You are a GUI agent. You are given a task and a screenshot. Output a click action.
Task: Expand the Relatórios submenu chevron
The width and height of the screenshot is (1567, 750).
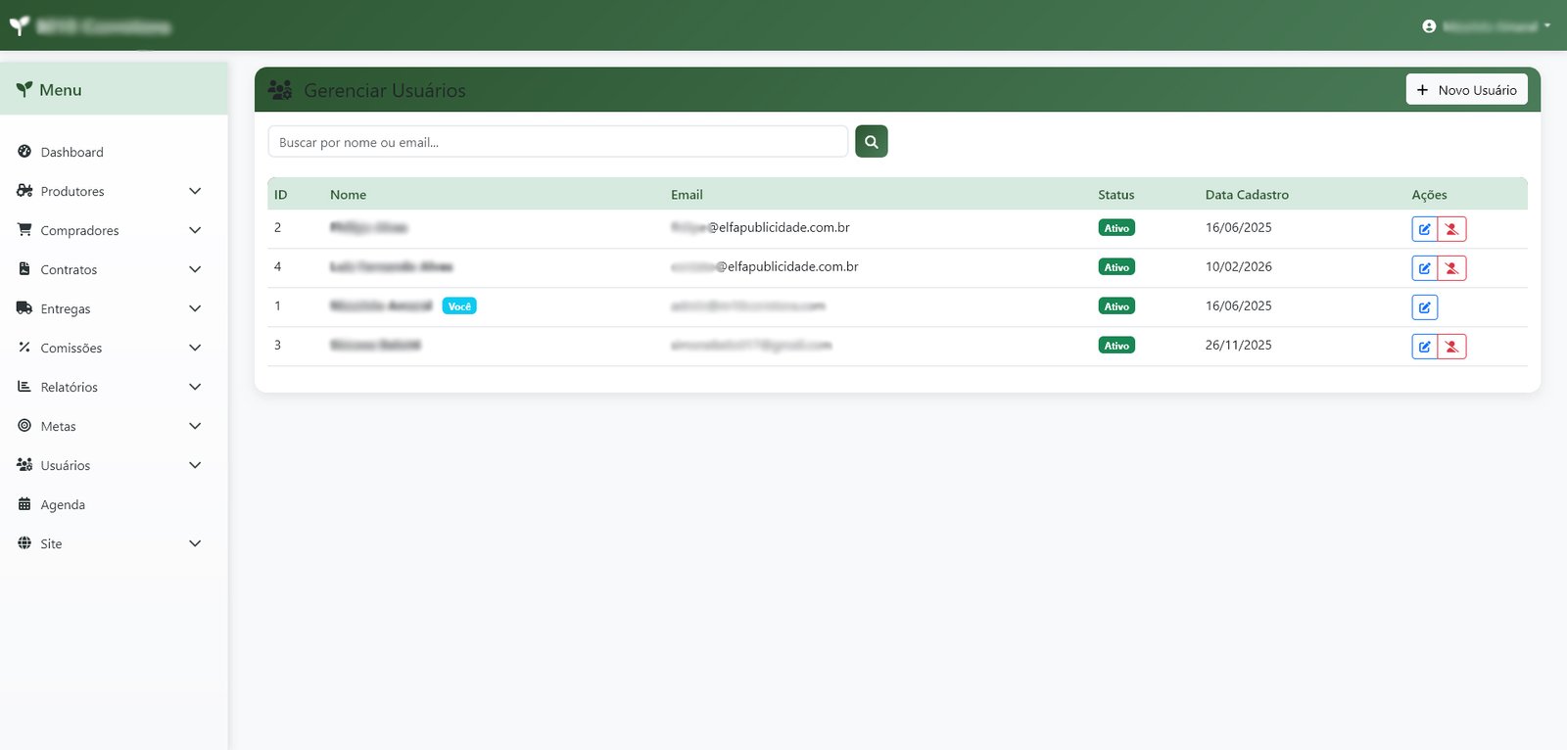pos(195,387)
